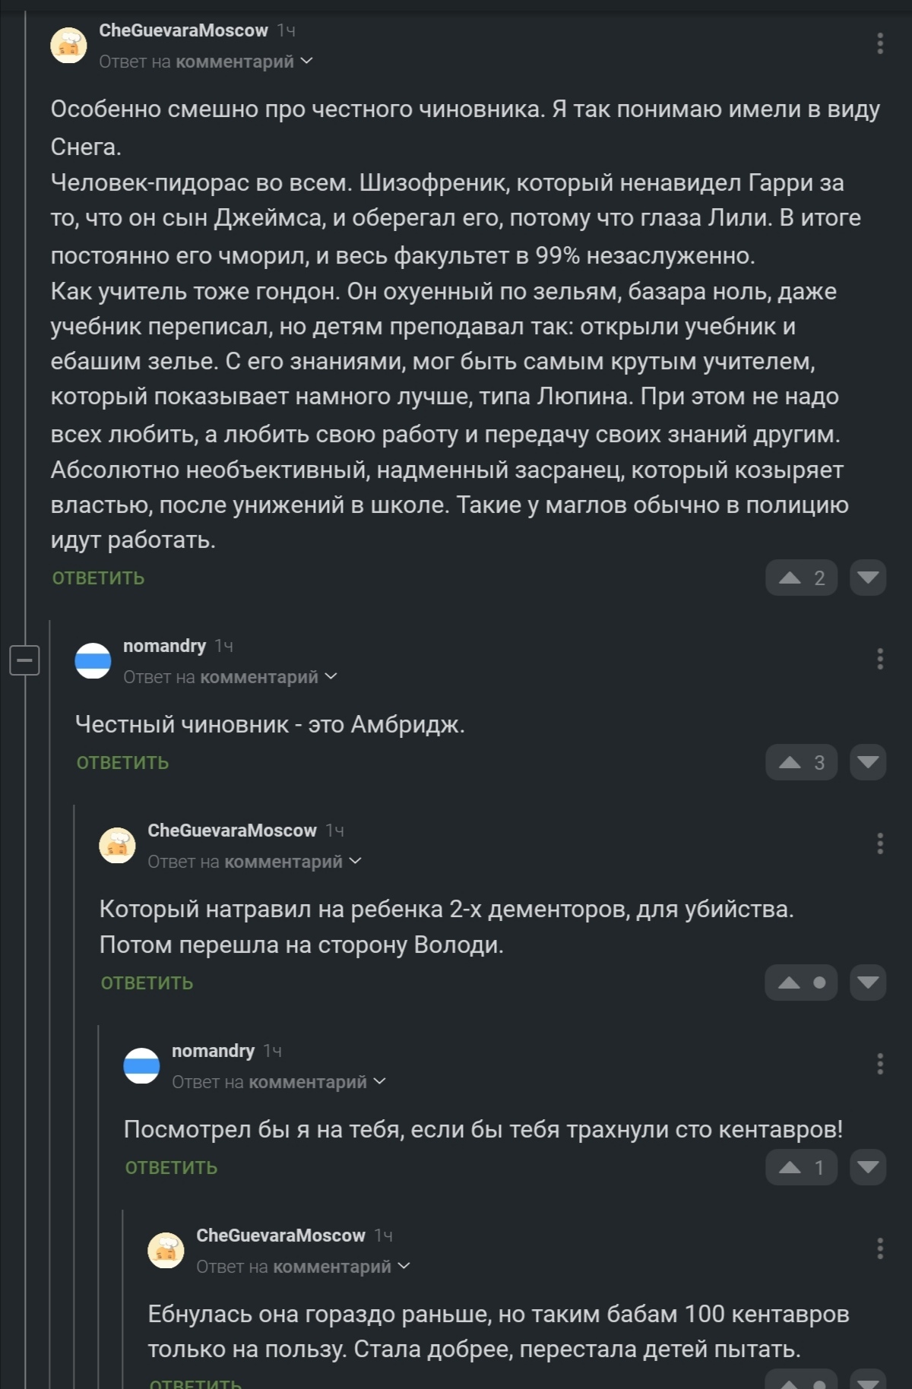
Task: Click nomandry's blue-white avatar on кентавров comment
Action: pyautogui.click(x=141, y=1065)
